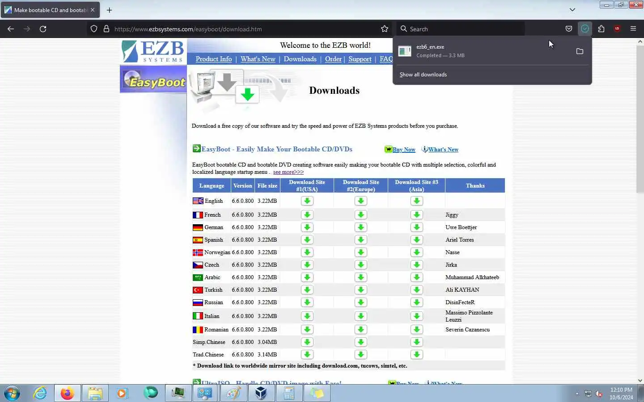This screenshot has height=402, width=644.
Task: Download Trad.Chinese version from Asia site
Action: (x=416, y=355)
